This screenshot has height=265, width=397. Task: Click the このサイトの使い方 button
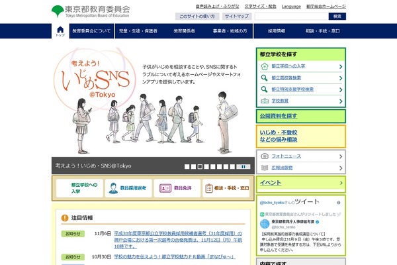(x=197, y=16)
